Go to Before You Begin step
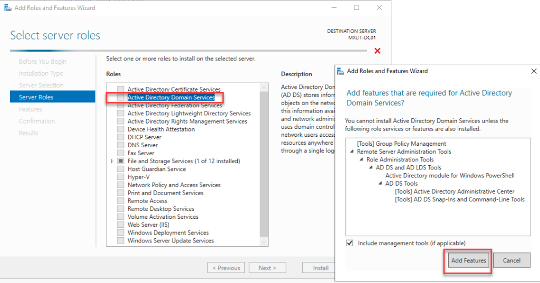540x283 pixels. click(x=42, y=62)
